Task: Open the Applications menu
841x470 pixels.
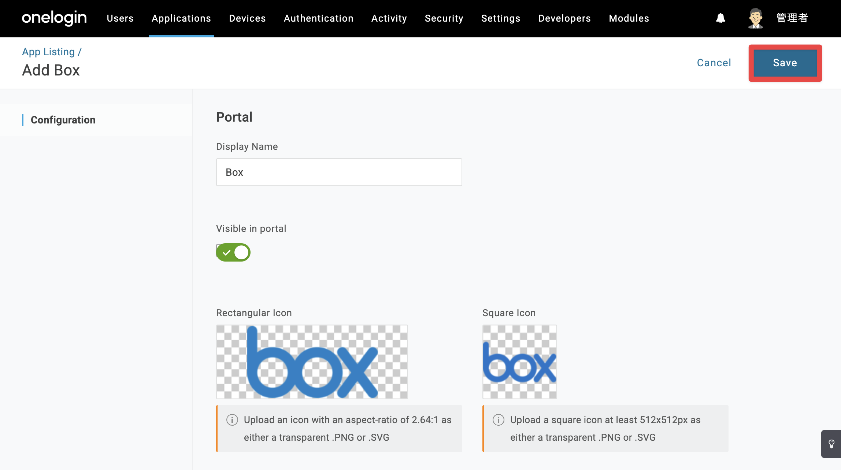Action: (x=181, y=18)
